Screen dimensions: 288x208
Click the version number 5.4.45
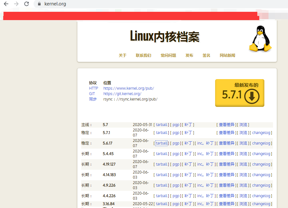108,154
